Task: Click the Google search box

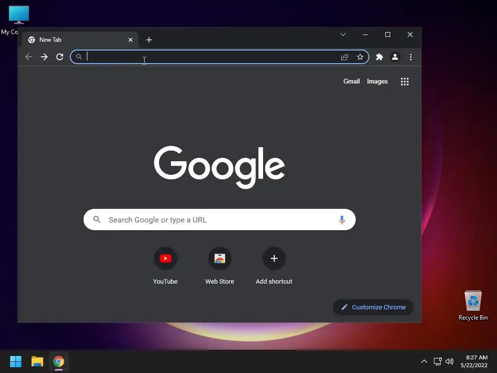Action: (219, 220)
